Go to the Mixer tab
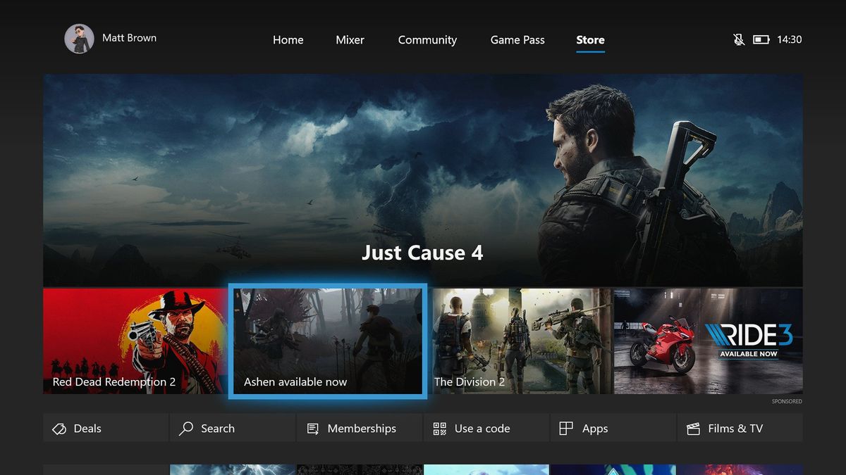The width and height of the screenshot is (846, 475). pos(350,40)
